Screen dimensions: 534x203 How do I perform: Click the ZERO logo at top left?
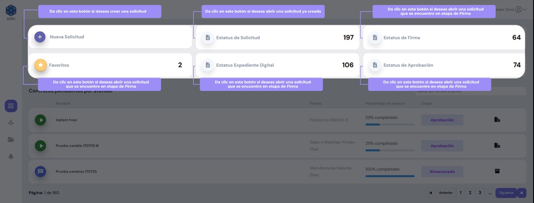click(x=11, y=12)
